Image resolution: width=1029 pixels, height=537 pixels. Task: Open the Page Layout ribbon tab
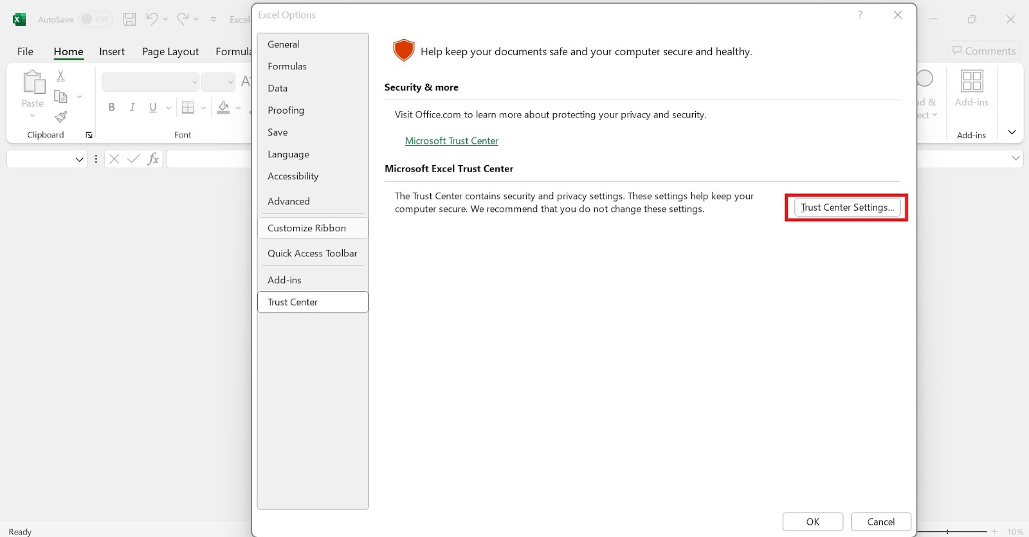(x=170, y=51)
